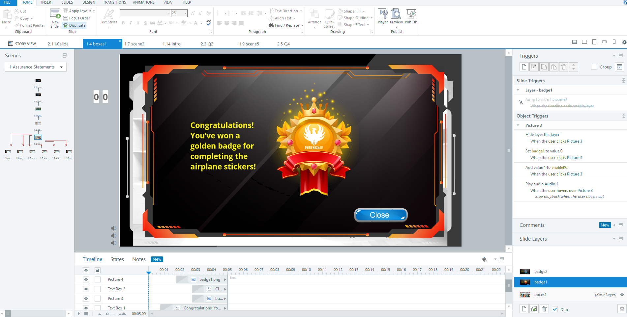Open the font name dropdown
The width and height of the screenshot is (627, 317).
pos(169,13)
